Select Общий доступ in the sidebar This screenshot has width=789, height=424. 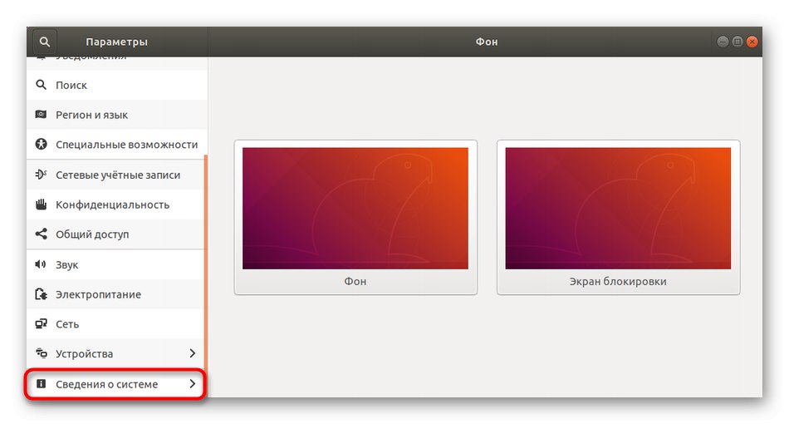tap(116, 234)
